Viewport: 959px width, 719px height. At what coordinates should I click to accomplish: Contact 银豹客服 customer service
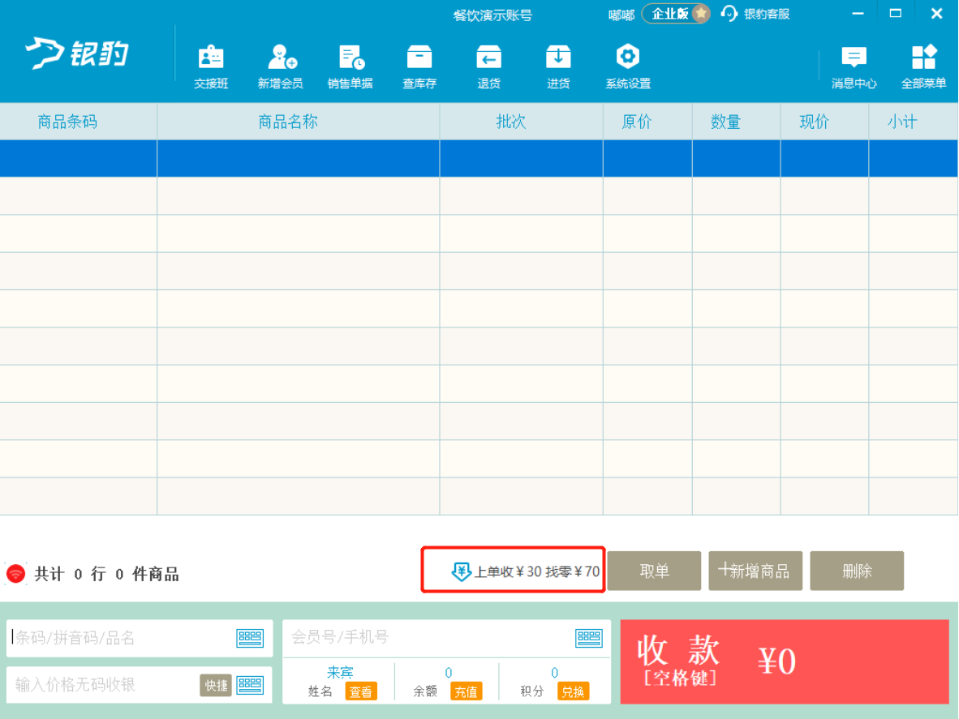[755, 14]
